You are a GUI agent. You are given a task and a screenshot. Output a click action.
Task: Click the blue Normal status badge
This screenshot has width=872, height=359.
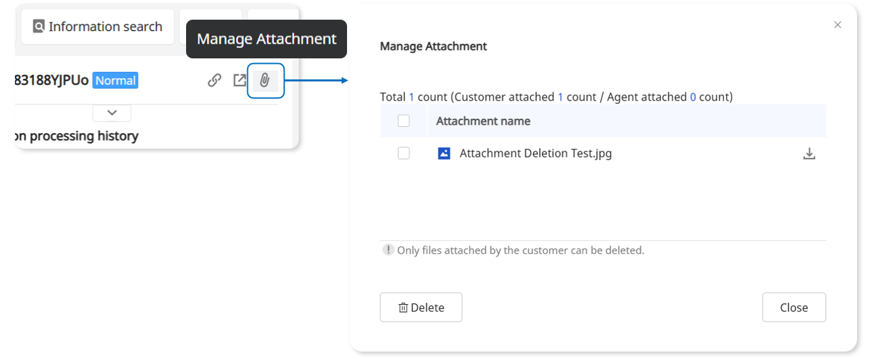pyautogui.click(x=115, y=81)
